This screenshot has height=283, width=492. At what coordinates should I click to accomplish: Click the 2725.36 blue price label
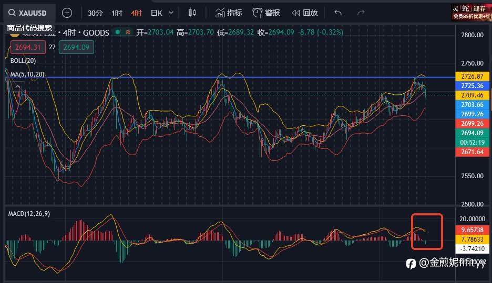pos(472,85)
